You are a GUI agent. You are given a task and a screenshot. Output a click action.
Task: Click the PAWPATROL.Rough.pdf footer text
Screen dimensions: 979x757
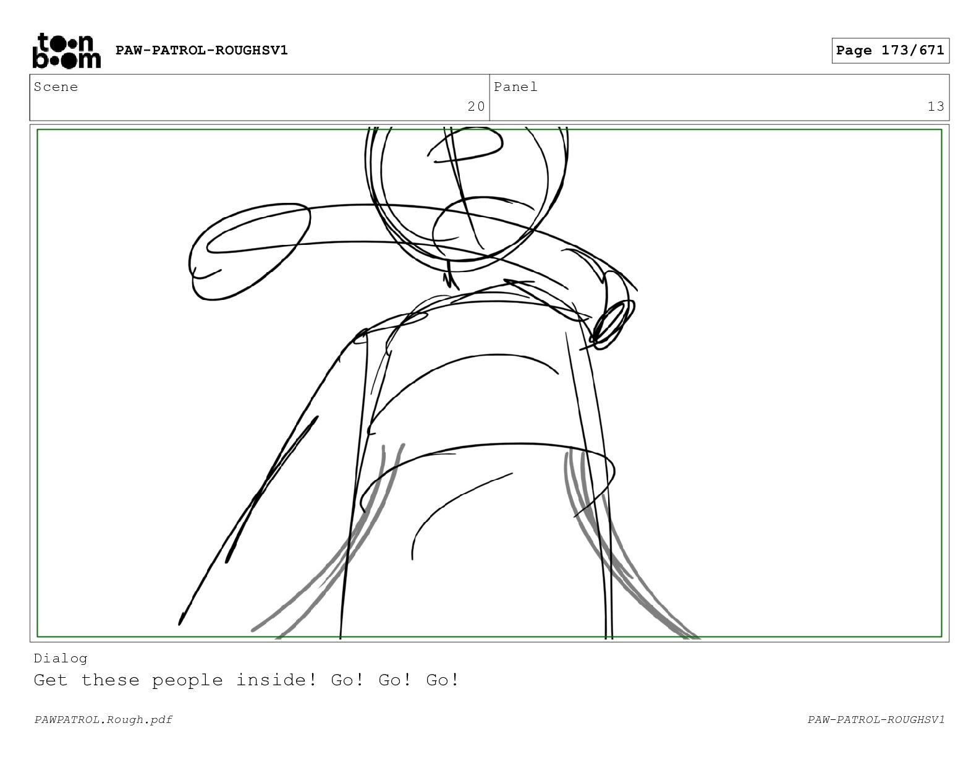pyautogui.click(x=103, y=719)
